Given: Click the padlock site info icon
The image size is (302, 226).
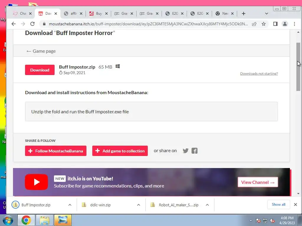Looking at the screenshot, I should click(x=44, y=24).
